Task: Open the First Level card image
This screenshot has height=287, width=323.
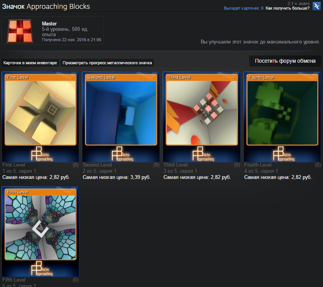Action: pyautogui.click(x=41, y=113)
